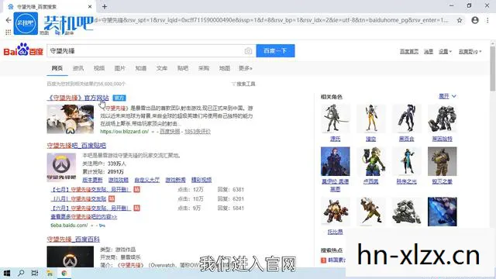Click the 卢西奥 character image

370,161
